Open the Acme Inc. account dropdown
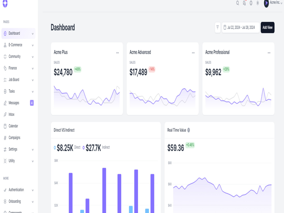Image resolution: width=284 pixels, height=213 pixels. (276, 3)
